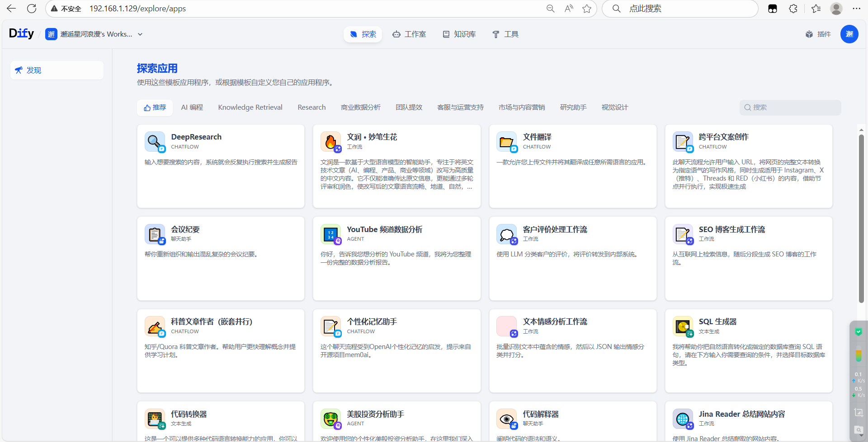
Task: Click the 探索应用 page heading
Action: 157,69
